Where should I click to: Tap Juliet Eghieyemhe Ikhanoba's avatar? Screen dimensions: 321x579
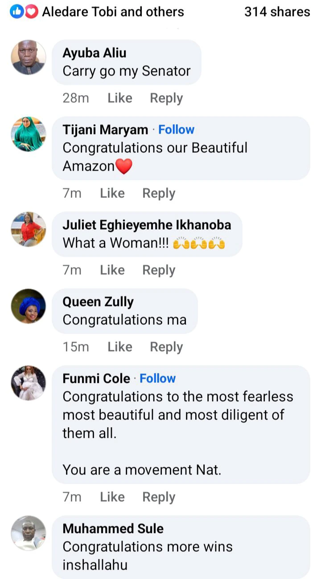point(29,229)
